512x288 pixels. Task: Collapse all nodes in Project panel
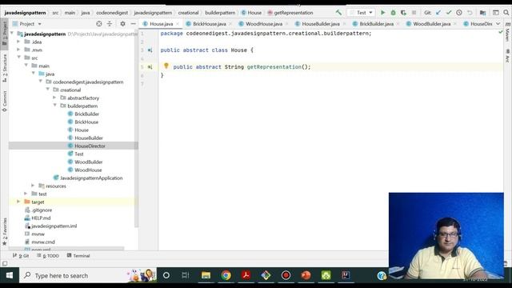[110, 23]
